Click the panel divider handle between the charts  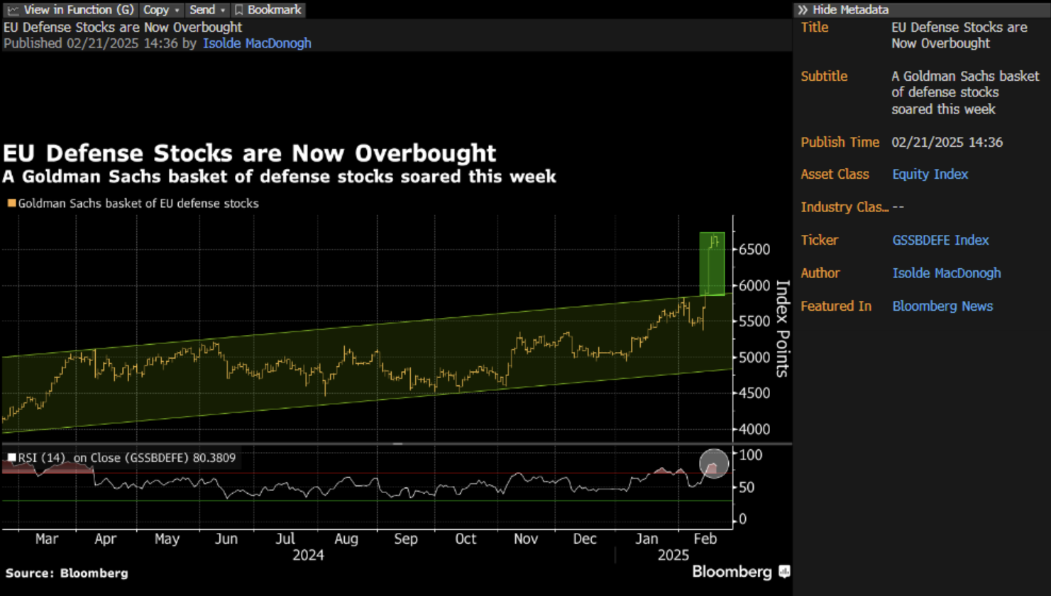397,443
